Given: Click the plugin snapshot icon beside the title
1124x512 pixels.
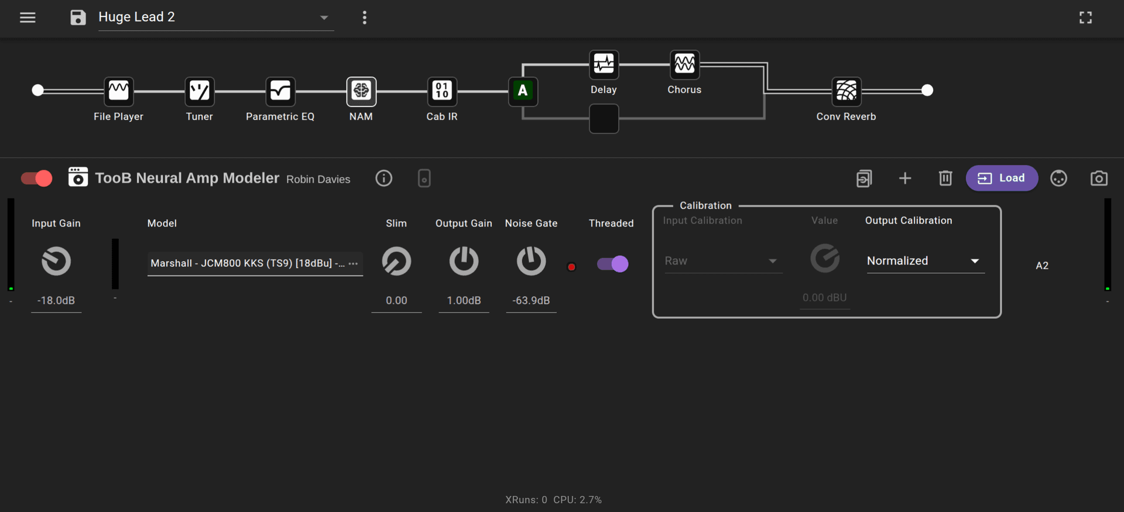Looking at the screenshot, I should click(x=78, y=177).
